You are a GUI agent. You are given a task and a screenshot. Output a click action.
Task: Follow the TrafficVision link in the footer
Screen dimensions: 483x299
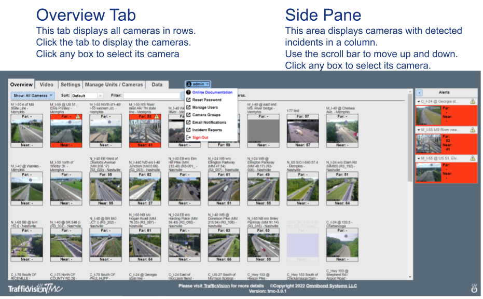pyautogui.click(x=217, y=286)
